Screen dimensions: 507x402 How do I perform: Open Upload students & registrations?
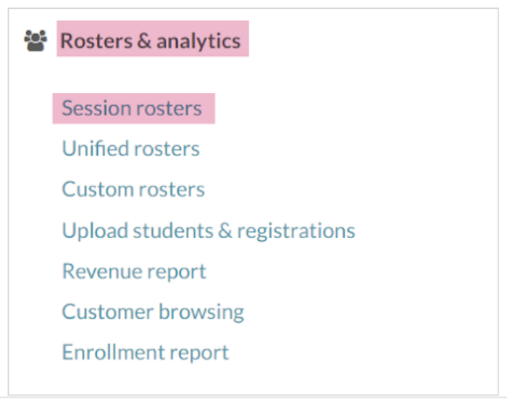pos(209,231)
